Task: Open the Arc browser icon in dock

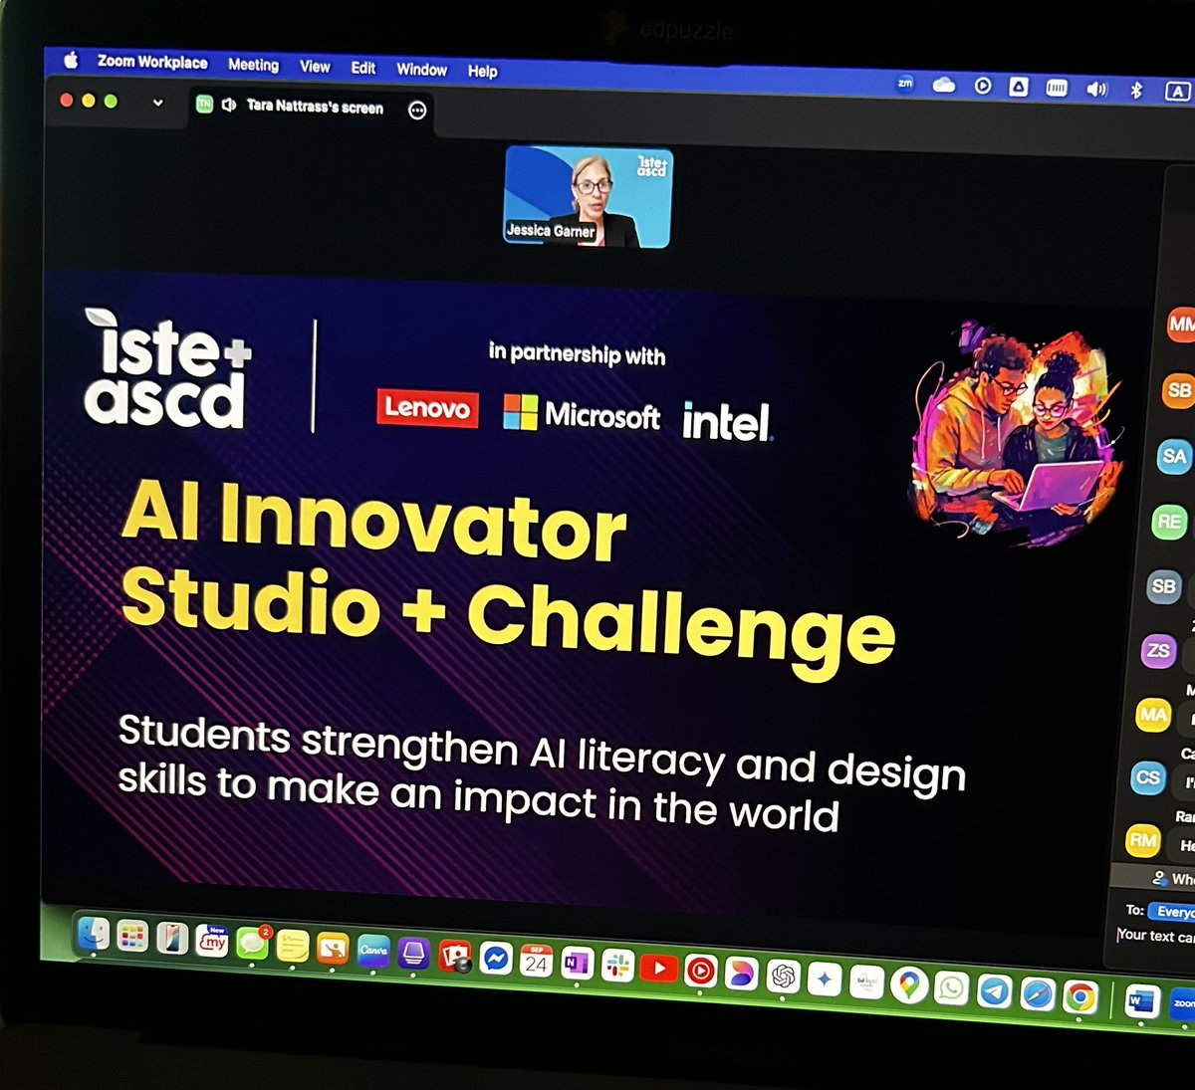Action: (x=742, y=974)
